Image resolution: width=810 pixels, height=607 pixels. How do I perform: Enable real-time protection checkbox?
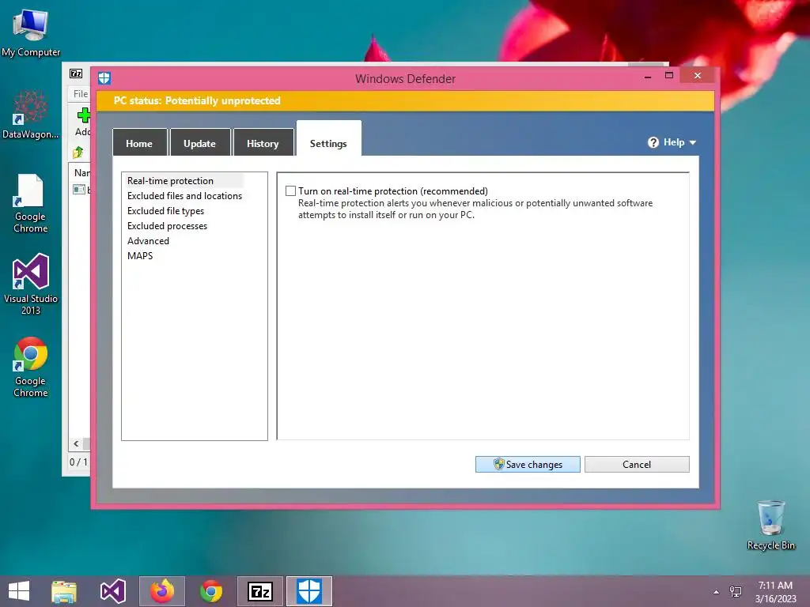(x=291, y=191)
